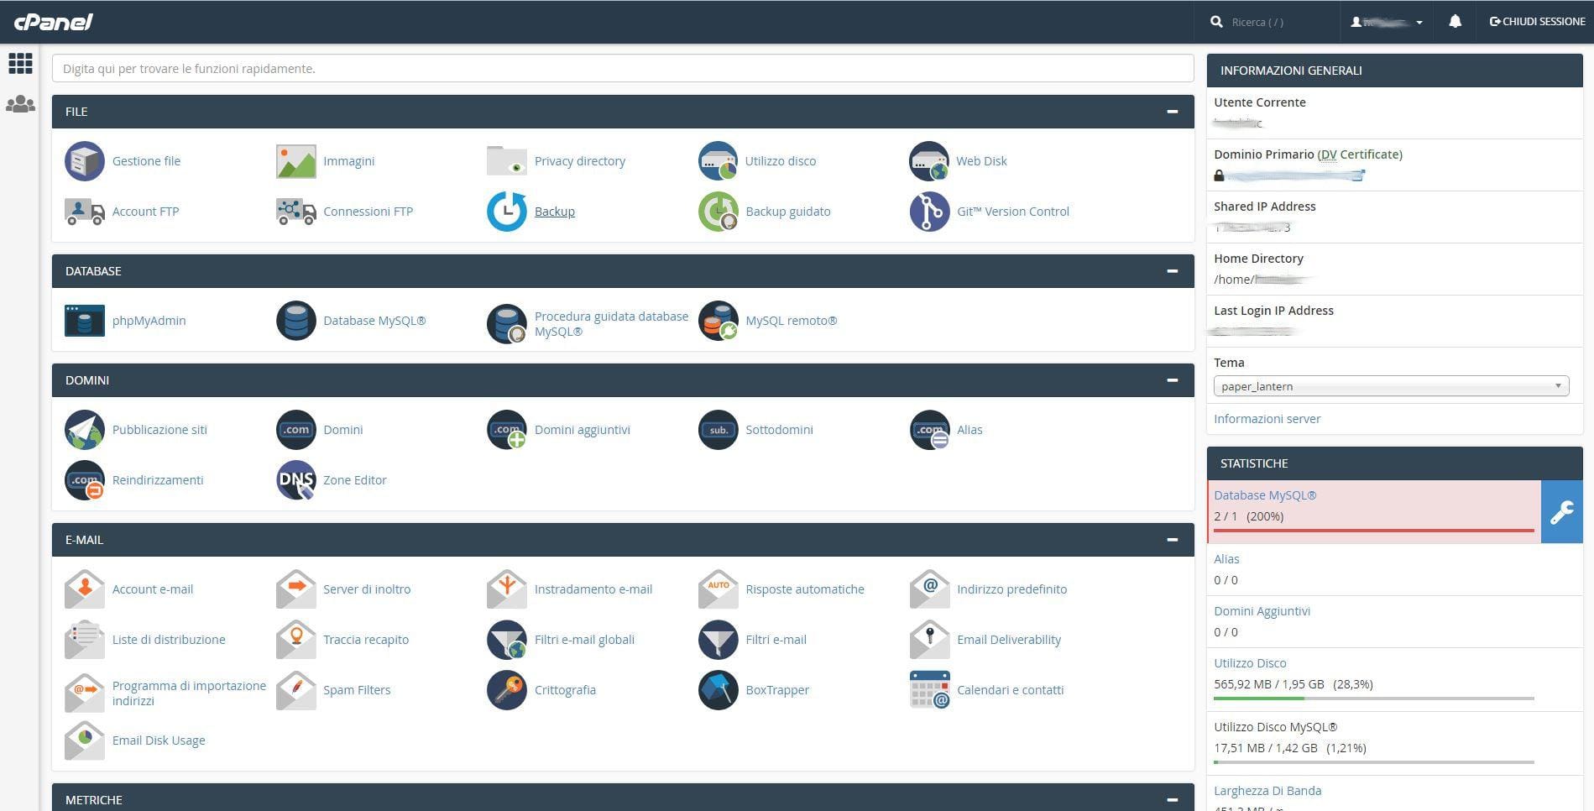Click the home grid icon in sidebar

pyautogui.click(x=20, y=64)
